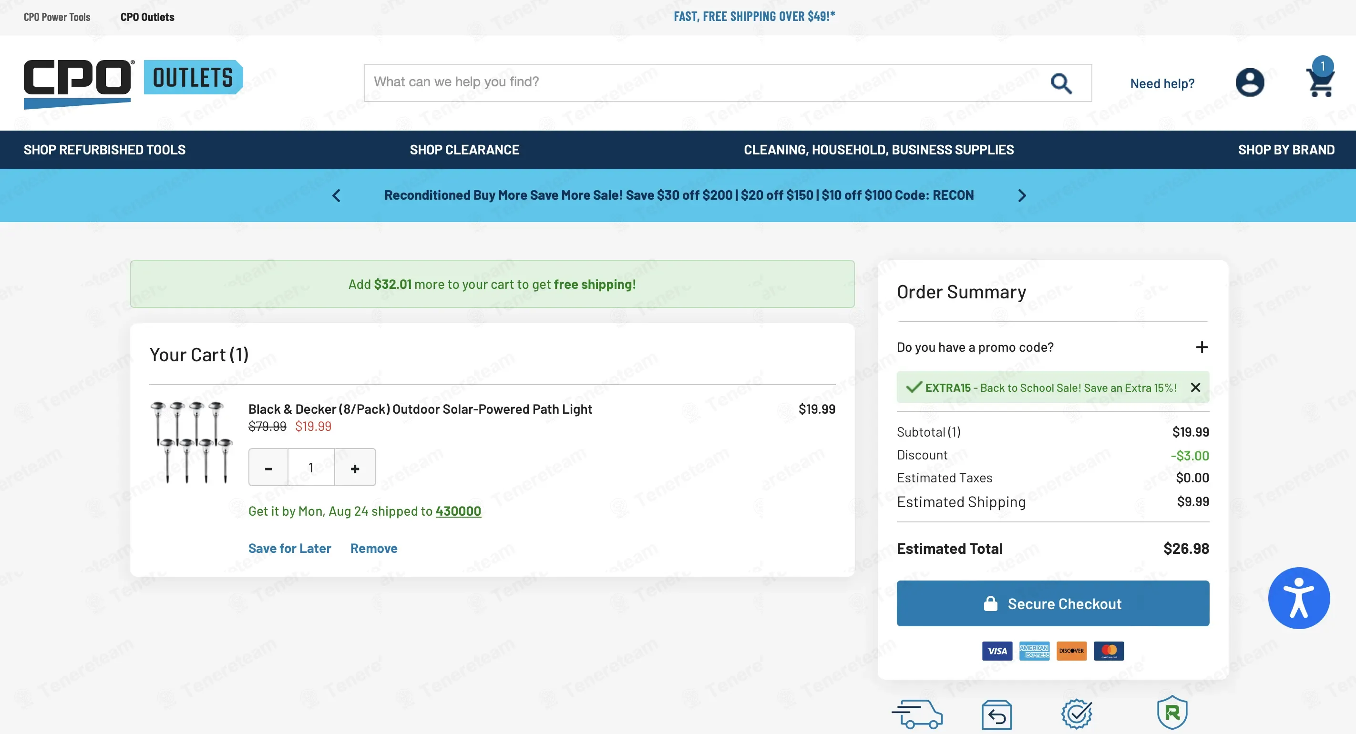The height and width of the screenshot is (734, 1356).
Task: Open the Black & Decker Path Light product title
Action: [x=420, y=409]
